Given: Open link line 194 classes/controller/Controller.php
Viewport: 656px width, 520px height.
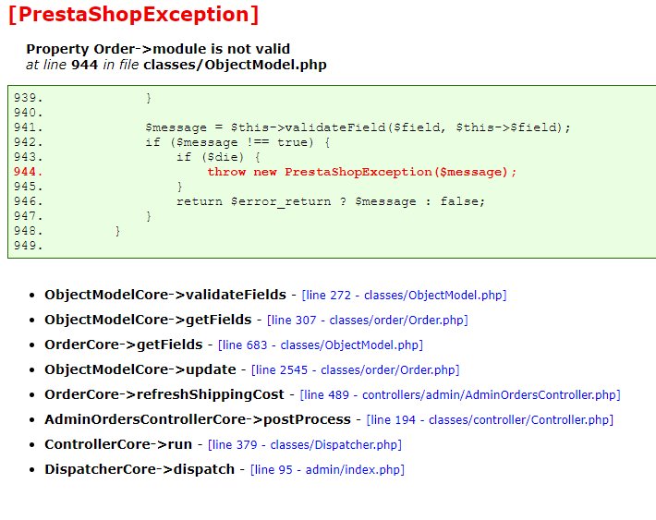Looking at the screenshot, I should click(x=490, y=420).
